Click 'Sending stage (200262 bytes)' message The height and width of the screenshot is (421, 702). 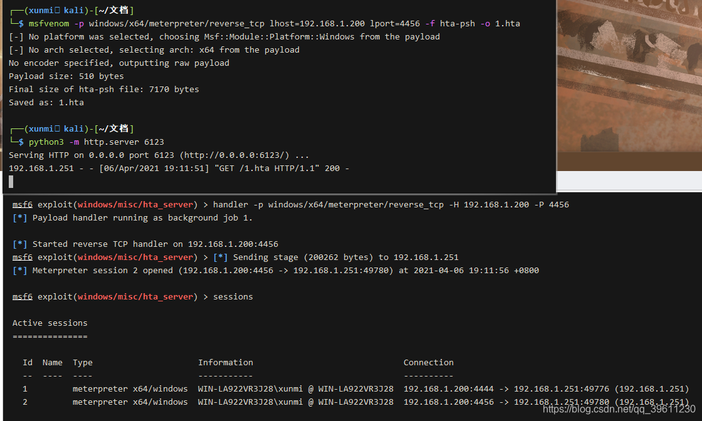[x=303, y=257]
